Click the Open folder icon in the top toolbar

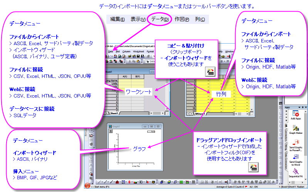pyautogui.click(x=130, y=56)
